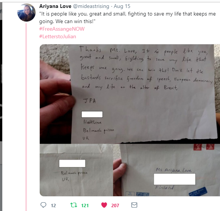Open the Finland addressed envelope photo
Screen dimensions: 220x211
[x=167, y=170]
